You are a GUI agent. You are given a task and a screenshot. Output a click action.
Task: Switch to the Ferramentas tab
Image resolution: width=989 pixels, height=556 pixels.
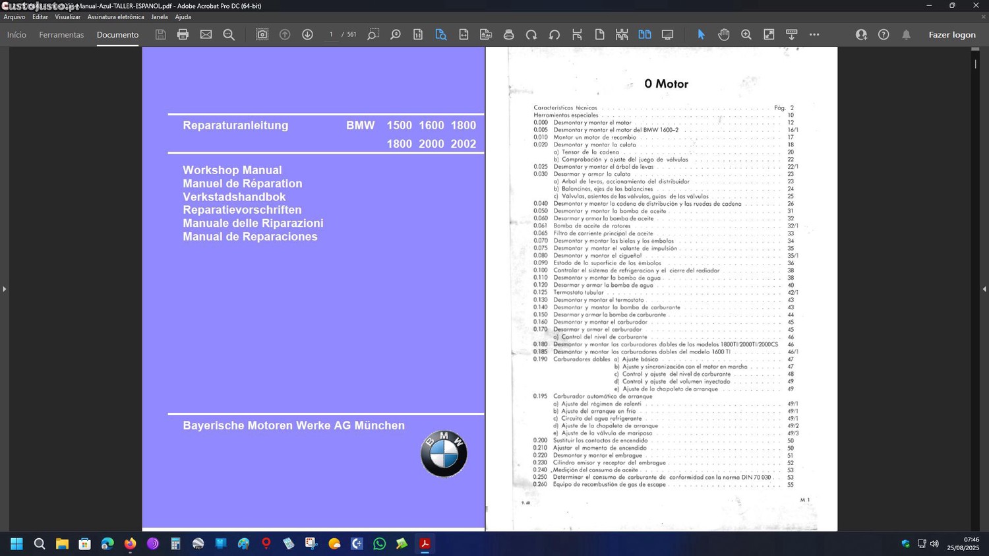coord(61,35)
